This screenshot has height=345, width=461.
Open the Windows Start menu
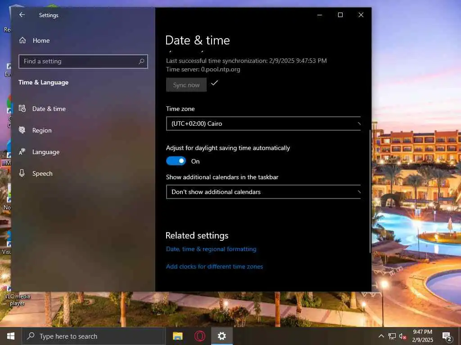(x=11, y=336)
